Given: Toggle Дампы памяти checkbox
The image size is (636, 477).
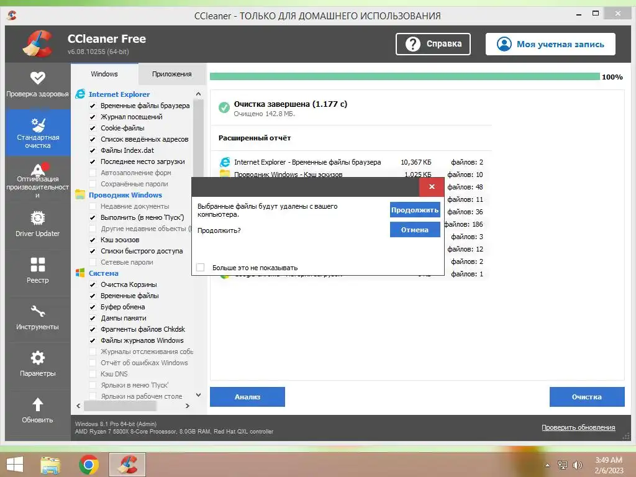Looking at the screenshot, I should (x=93, y=318).
